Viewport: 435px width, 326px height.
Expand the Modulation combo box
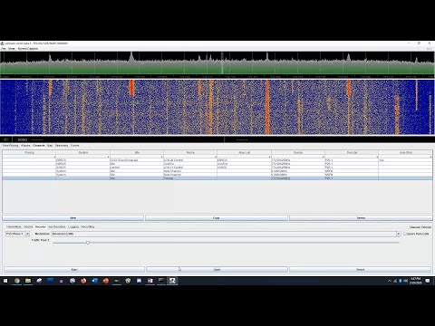(399, 234)
